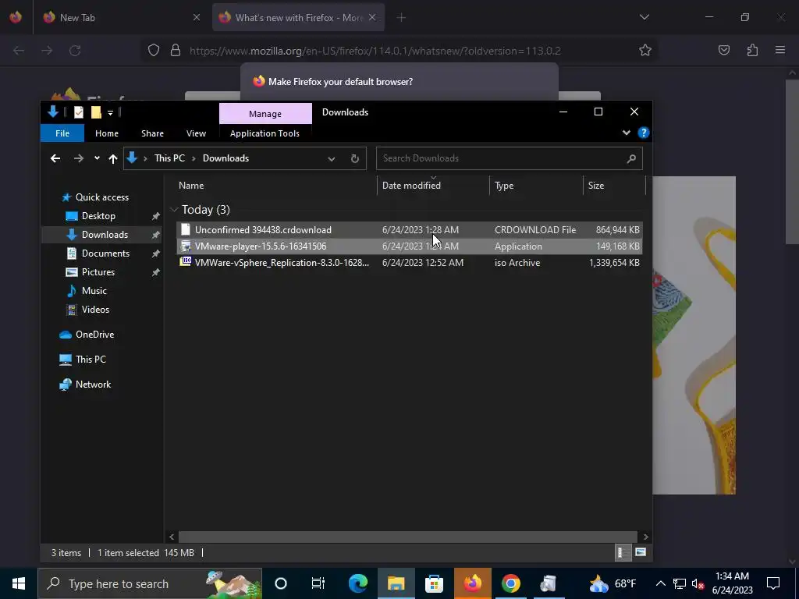Open recent locations dropdown arrow
The image size is (799, 599).
pyautogui.click(x=97, y=158)
